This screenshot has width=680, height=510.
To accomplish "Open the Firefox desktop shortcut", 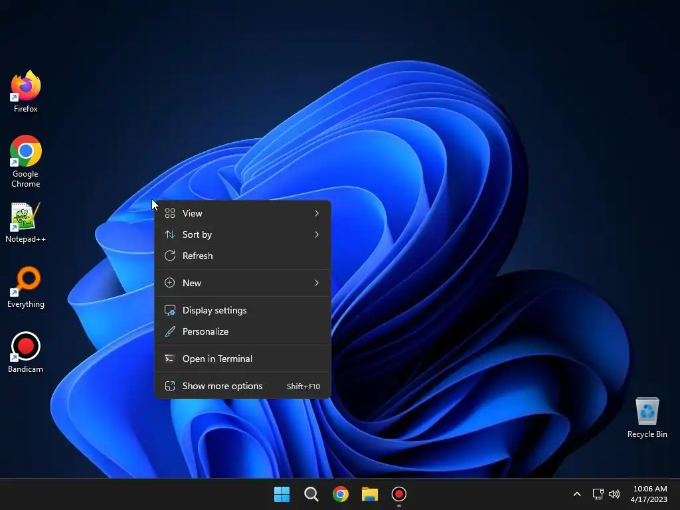I will pyautogui.click(x=26, y=92).
